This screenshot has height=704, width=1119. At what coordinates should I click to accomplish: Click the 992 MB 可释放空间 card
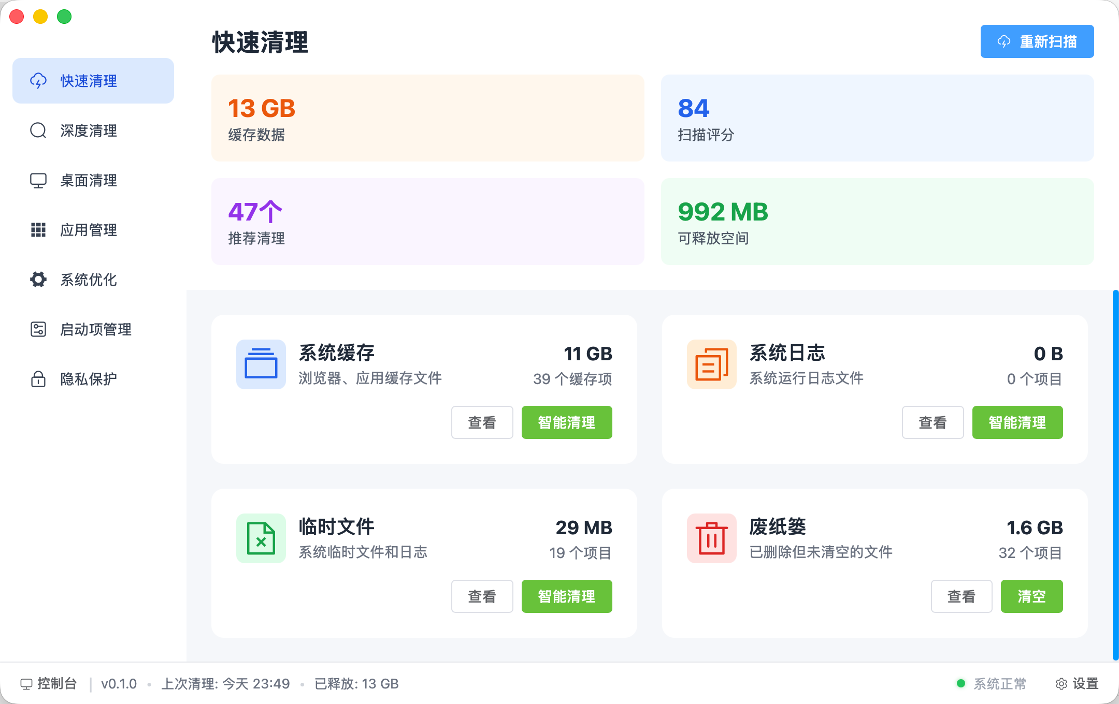(x=877, y=222)
